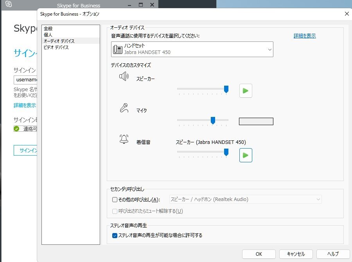352x262 pixels.
Task: Select ビデオ デバイス in the options list
Action: [71, 47]
